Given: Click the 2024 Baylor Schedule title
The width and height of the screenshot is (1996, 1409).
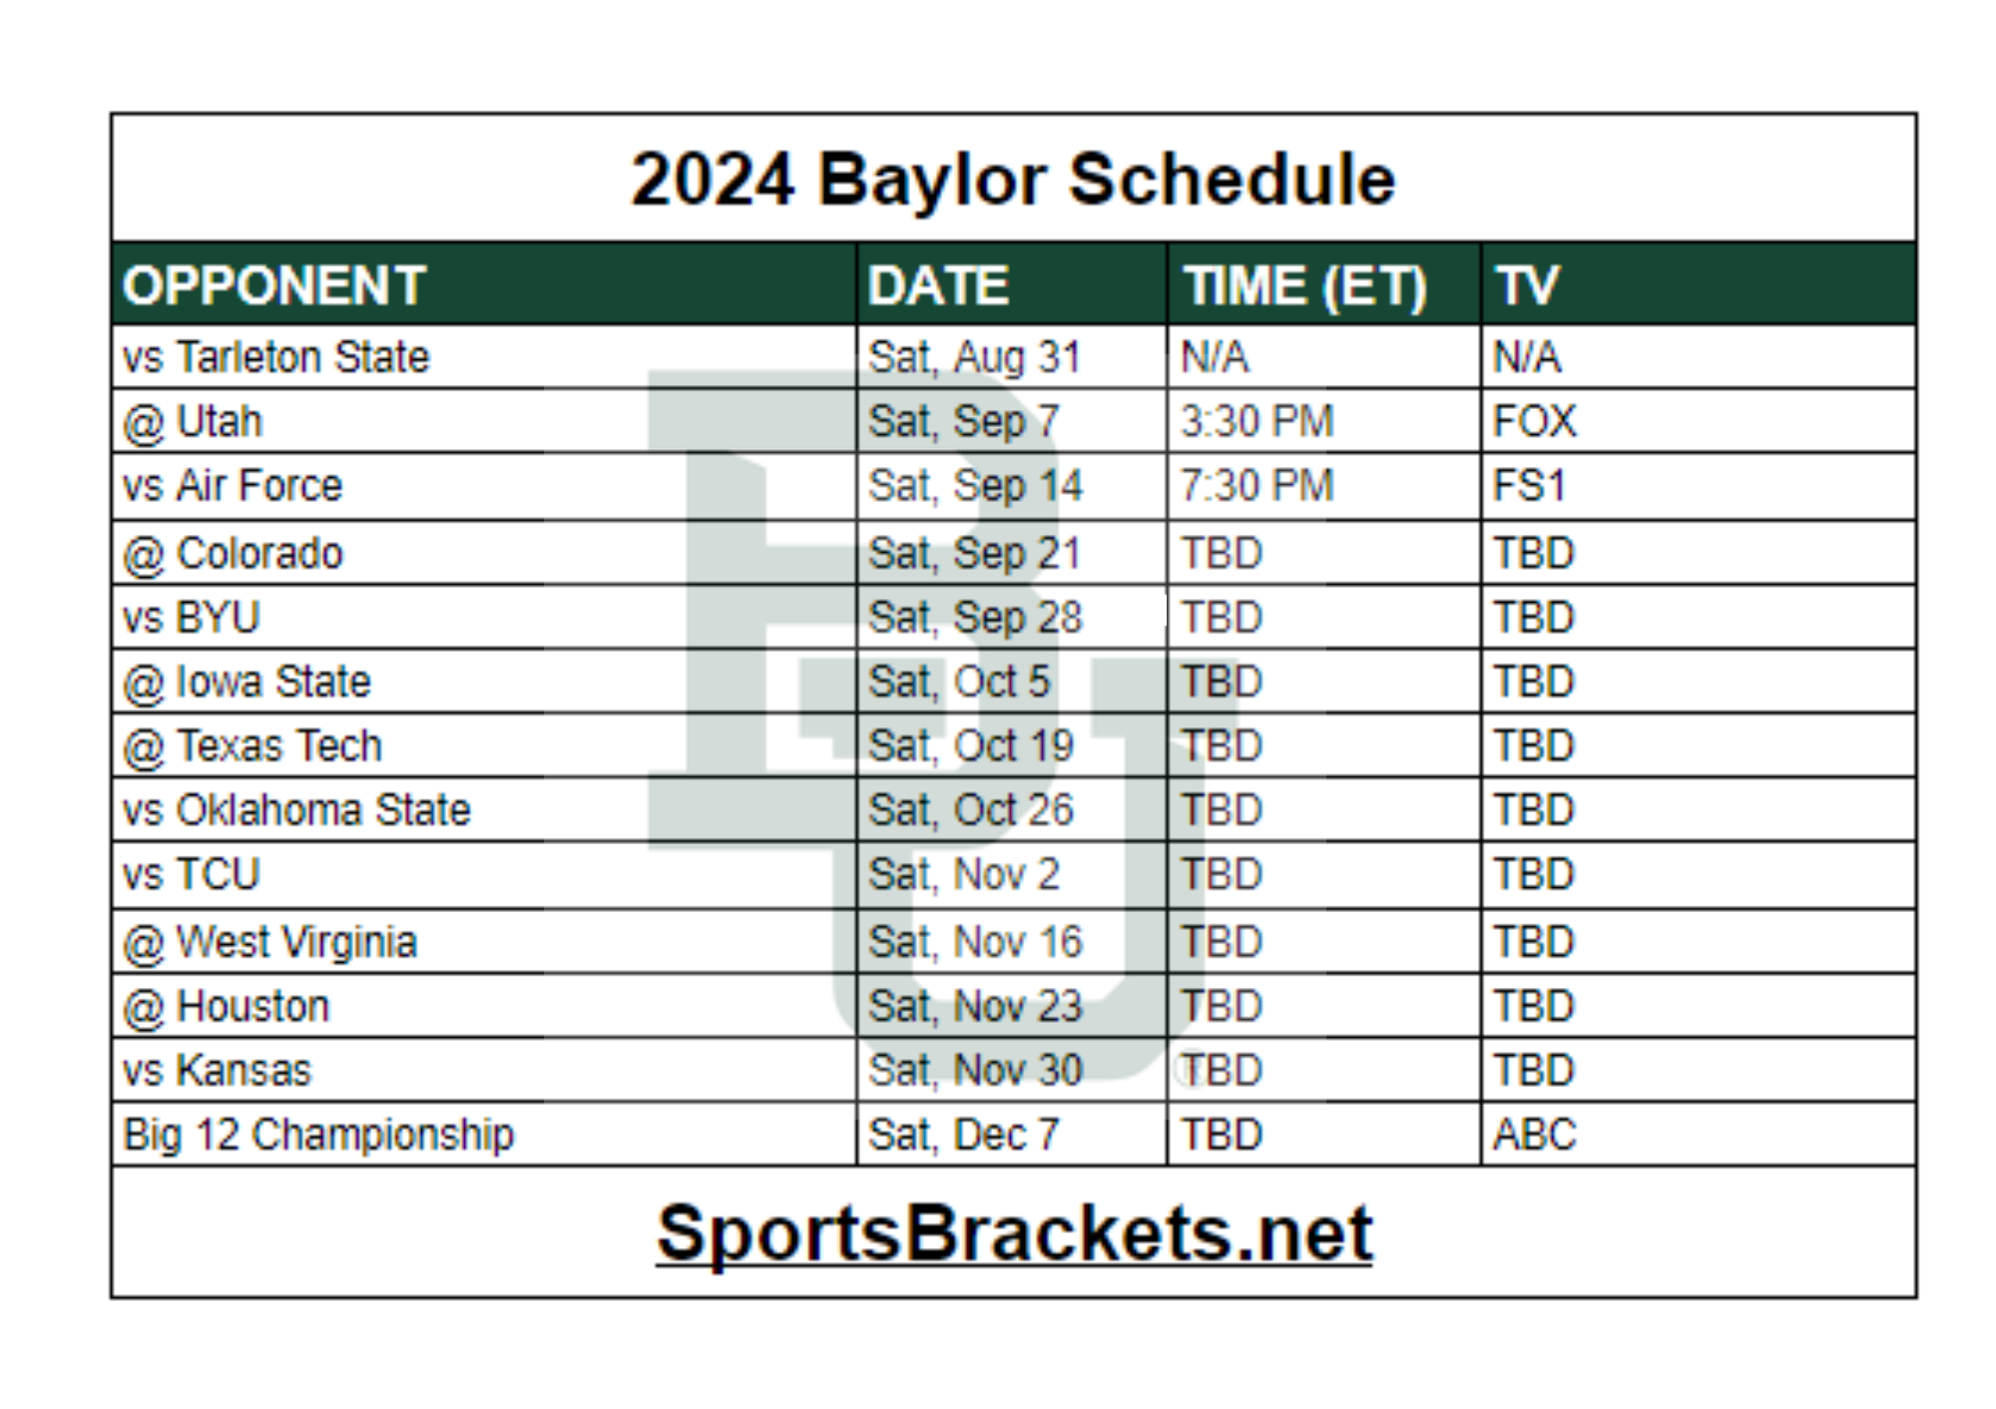Looking at the screenshot, I should [x=1013, y=180].
